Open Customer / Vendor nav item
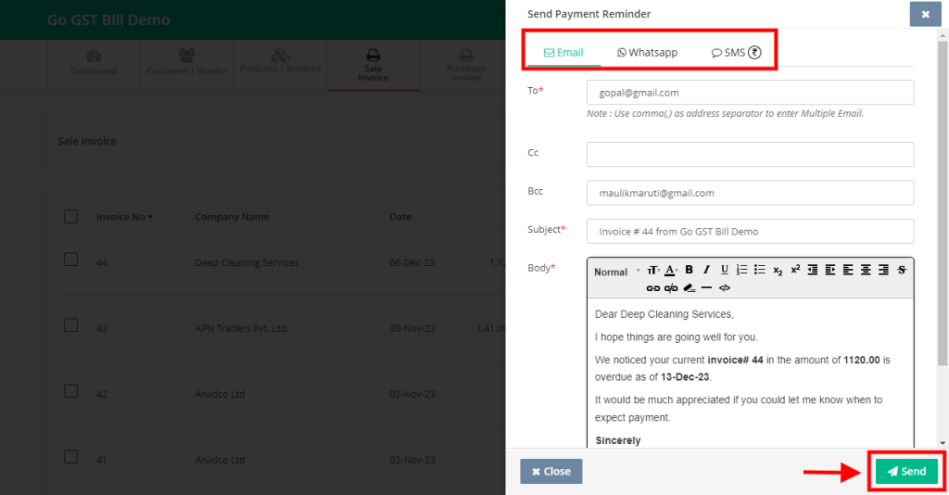949x495 pixels. (187, 64)
